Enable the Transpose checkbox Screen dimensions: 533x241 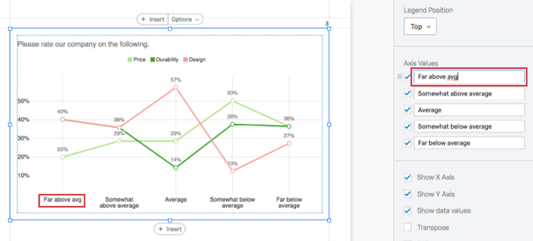tap(408, 227)
